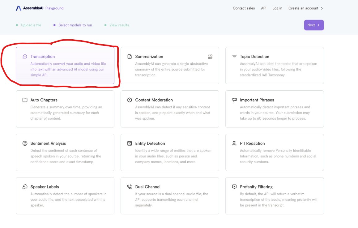This screenshot has width=358, height=228.
Task: Click the PII Redaction person icon
Action: [x=234, y=143]
